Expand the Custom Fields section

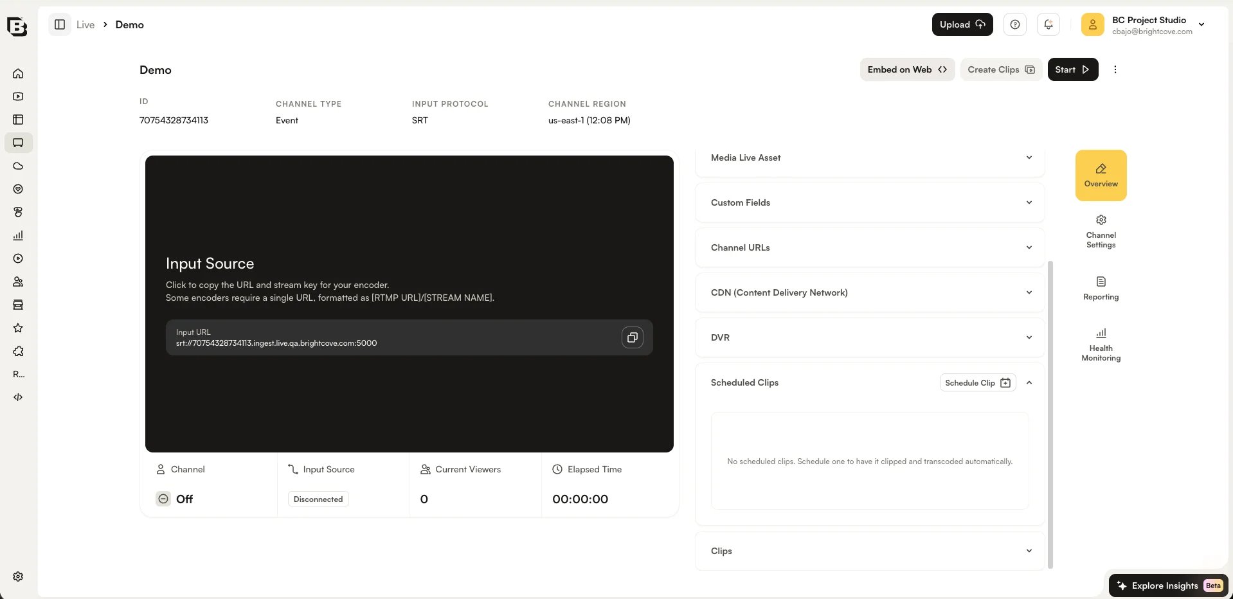(x=870, y=202)
